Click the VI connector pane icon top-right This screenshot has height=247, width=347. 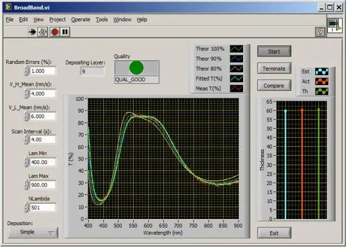coord(335,25)
